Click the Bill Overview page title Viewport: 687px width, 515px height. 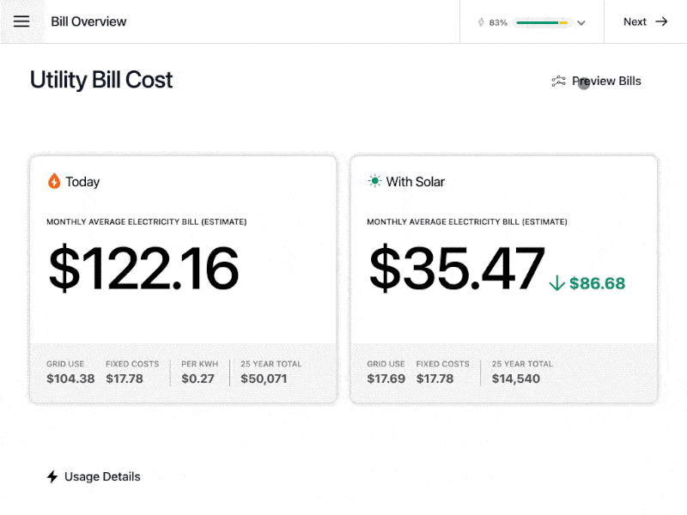coord(88,21)
